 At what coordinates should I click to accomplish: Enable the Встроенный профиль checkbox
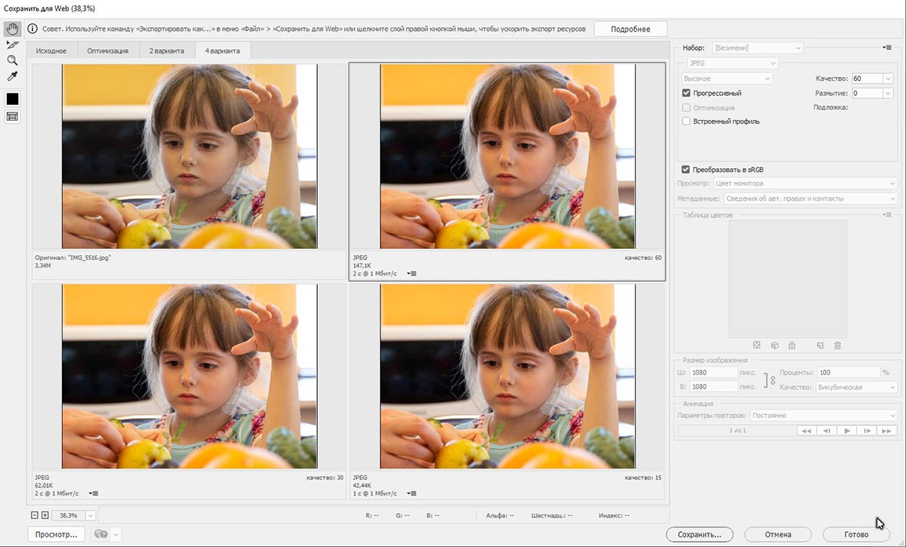(x=686, y=121)
